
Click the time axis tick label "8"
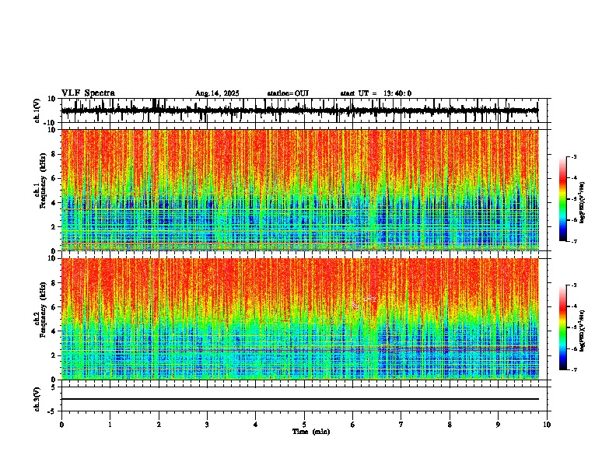pyautogui.click(x=450, y=425)
